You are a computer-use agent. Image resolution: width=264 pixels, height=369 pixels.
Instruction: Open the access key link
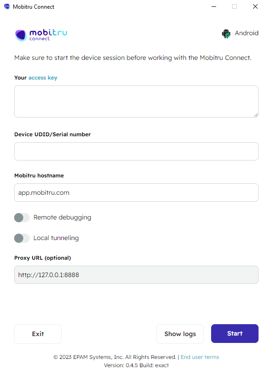(x=43, y=78)
